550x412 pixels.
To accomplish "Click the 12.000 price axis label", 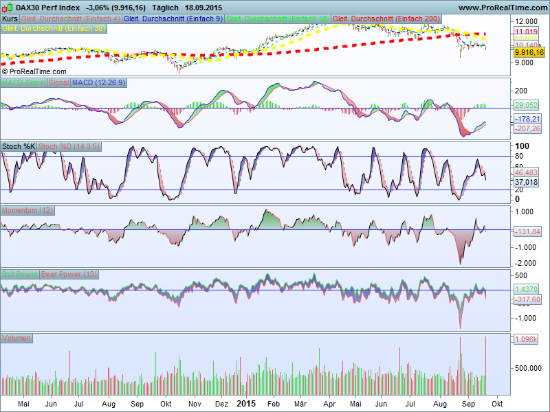I will (526, 21).
